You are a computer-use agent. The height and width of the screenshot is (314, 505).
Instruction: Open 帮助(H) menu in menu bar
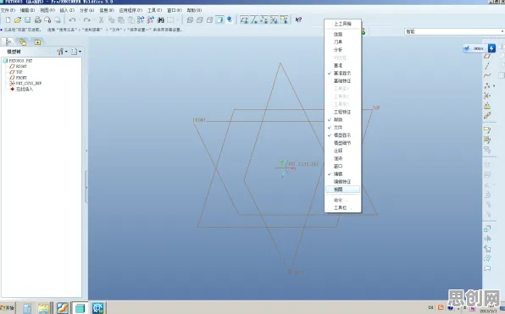click(194, 10)
